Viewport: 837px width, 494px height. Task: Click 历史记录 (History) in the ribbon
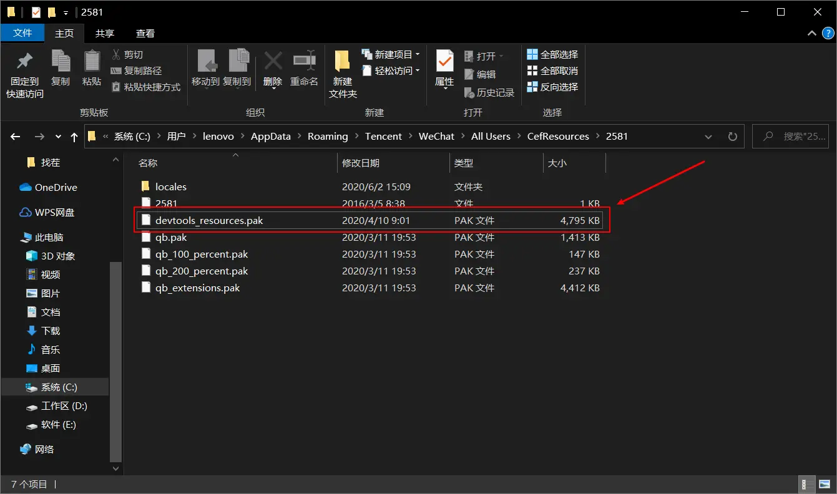point(489,92)
